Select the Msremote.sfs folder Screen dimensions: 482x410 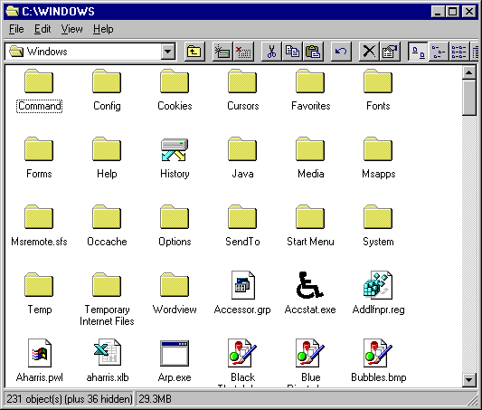(x=39, y=217)
